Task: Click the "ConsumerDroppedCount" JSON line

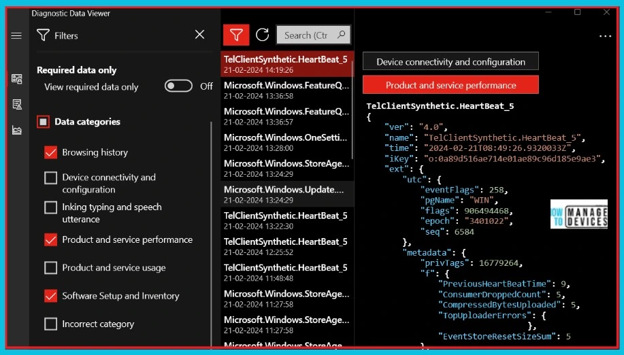Action: pyautogui.click(x=502, y=294)
